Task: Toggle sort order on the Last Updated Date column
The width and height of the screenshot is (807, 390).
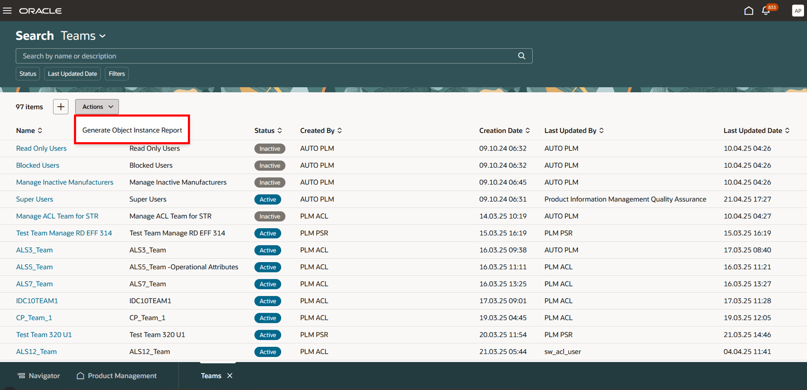Action: pyautogui.click(x=787, y=130)
